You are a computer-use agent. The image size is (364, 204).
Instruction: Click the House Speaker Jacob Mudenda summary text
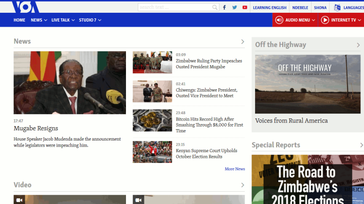click(67, 142)
